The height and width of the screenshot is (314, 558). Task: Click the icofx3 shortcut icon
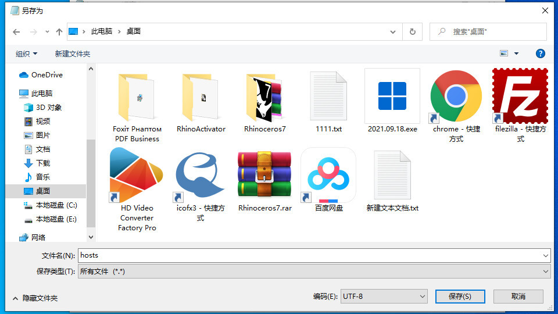coord(201,176)
